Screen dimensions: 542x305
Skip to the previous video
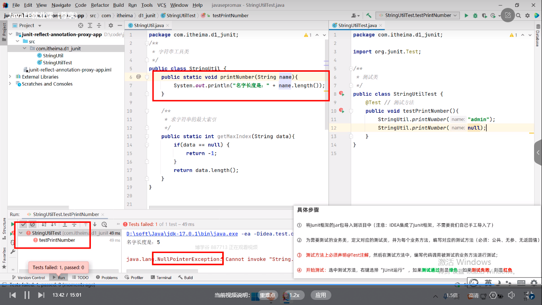13,295
